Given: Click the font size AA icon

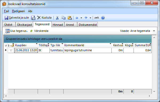Looking at the screenshot, I should [x=96, y=18].
